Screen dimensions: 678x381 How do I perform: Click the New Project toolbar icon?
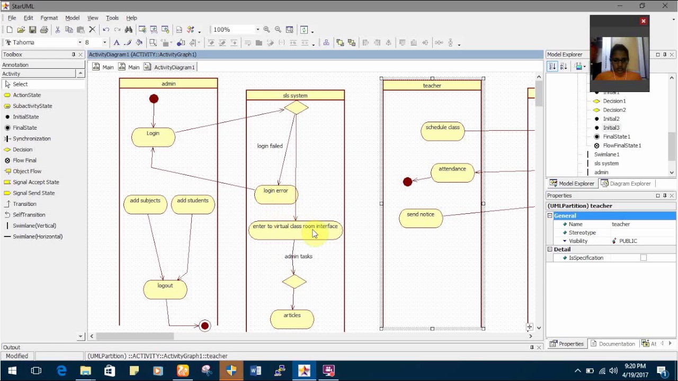[x=10, y=30]
